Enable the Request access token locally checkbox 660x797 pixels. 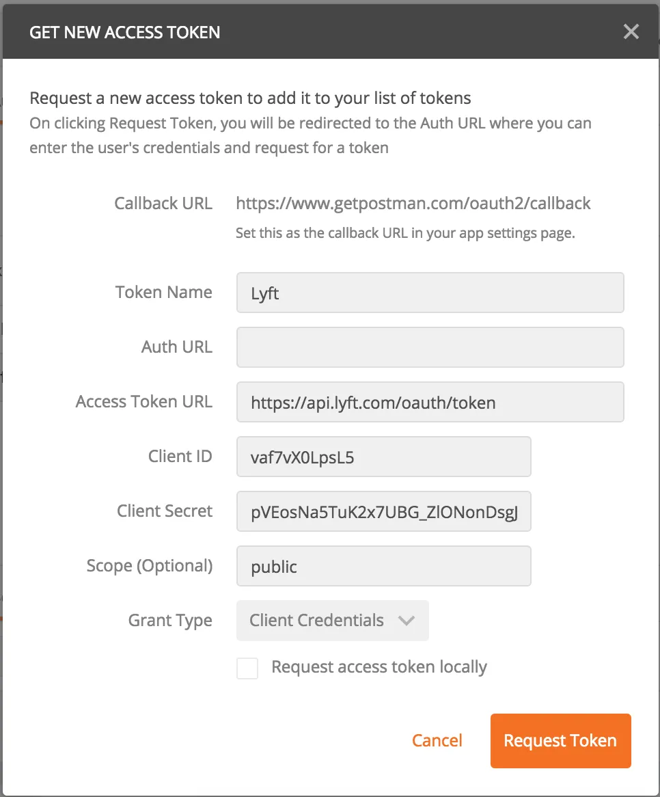[x=247, y=668]
